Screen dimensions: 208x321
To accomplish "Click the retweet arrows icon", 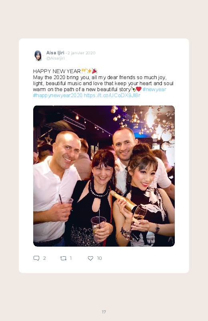I will click(63, 258).
